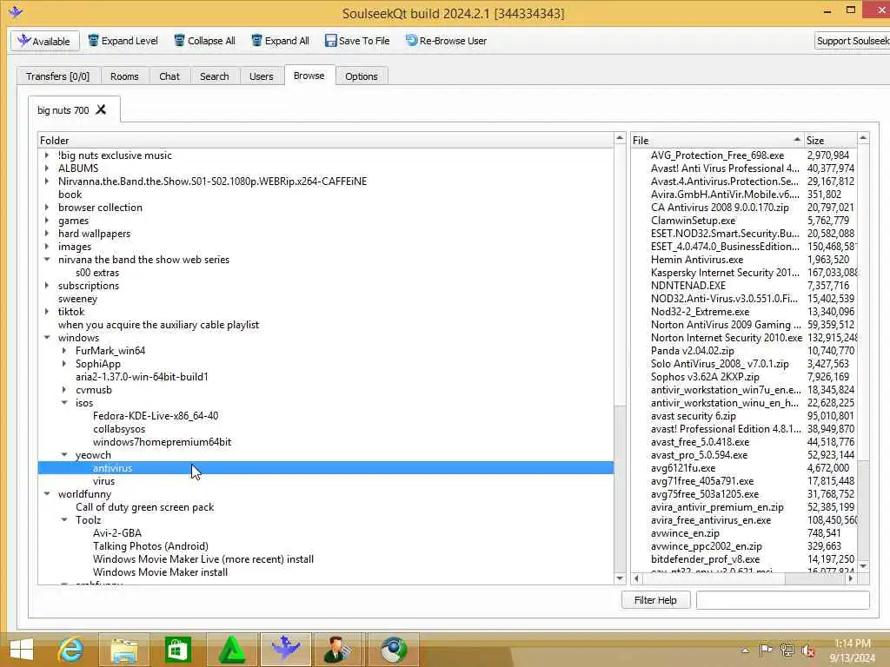890x667 pixels.
Task: Close the big nuts 700 browse tab
Action: pos(101,109)
